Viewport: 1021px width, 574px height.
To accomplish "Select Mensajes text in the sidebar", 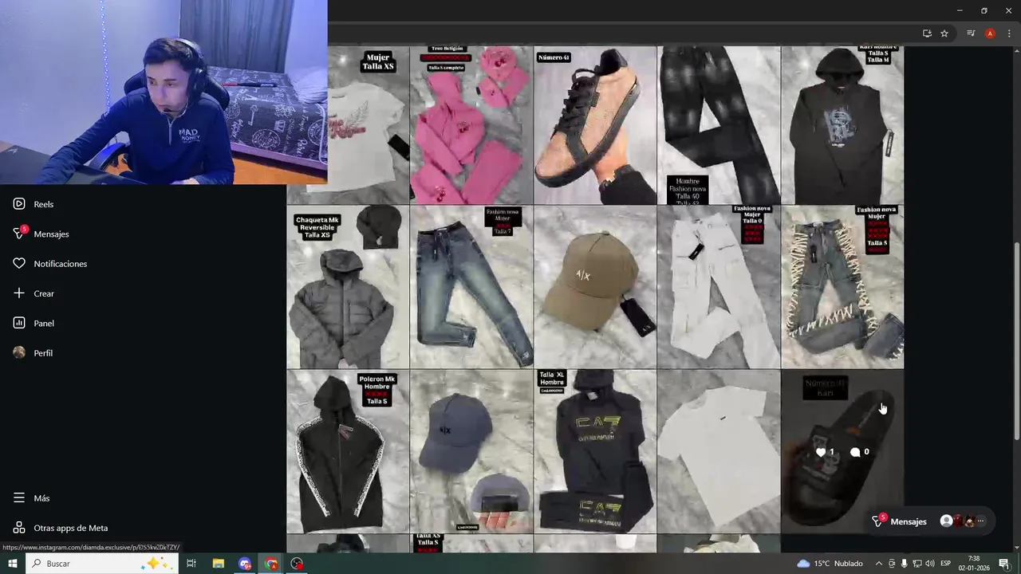I will 51,234.
